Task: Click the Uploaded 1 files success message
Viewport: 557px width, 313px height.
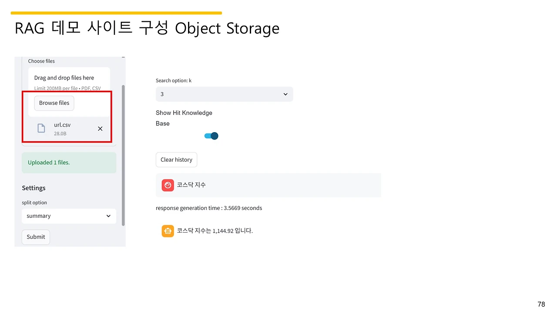Action: tap(69, 163)
